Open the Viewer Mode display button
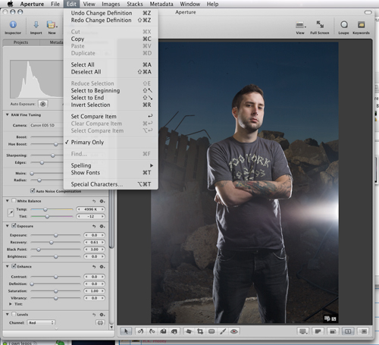The height and width of the screenshot is (345, 379). (x=302, y=331)
